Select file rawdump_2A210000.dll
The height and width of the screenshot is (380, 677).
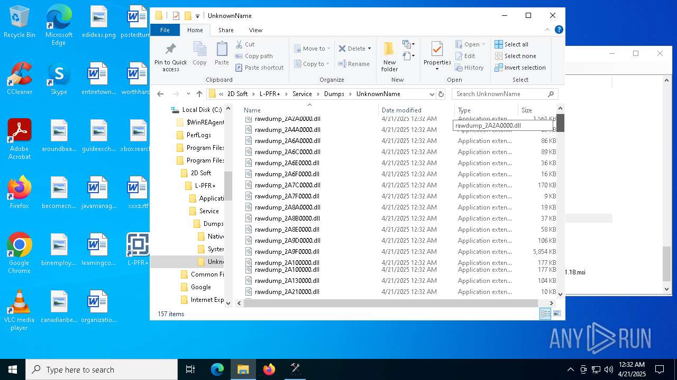(x=287, y=292)
